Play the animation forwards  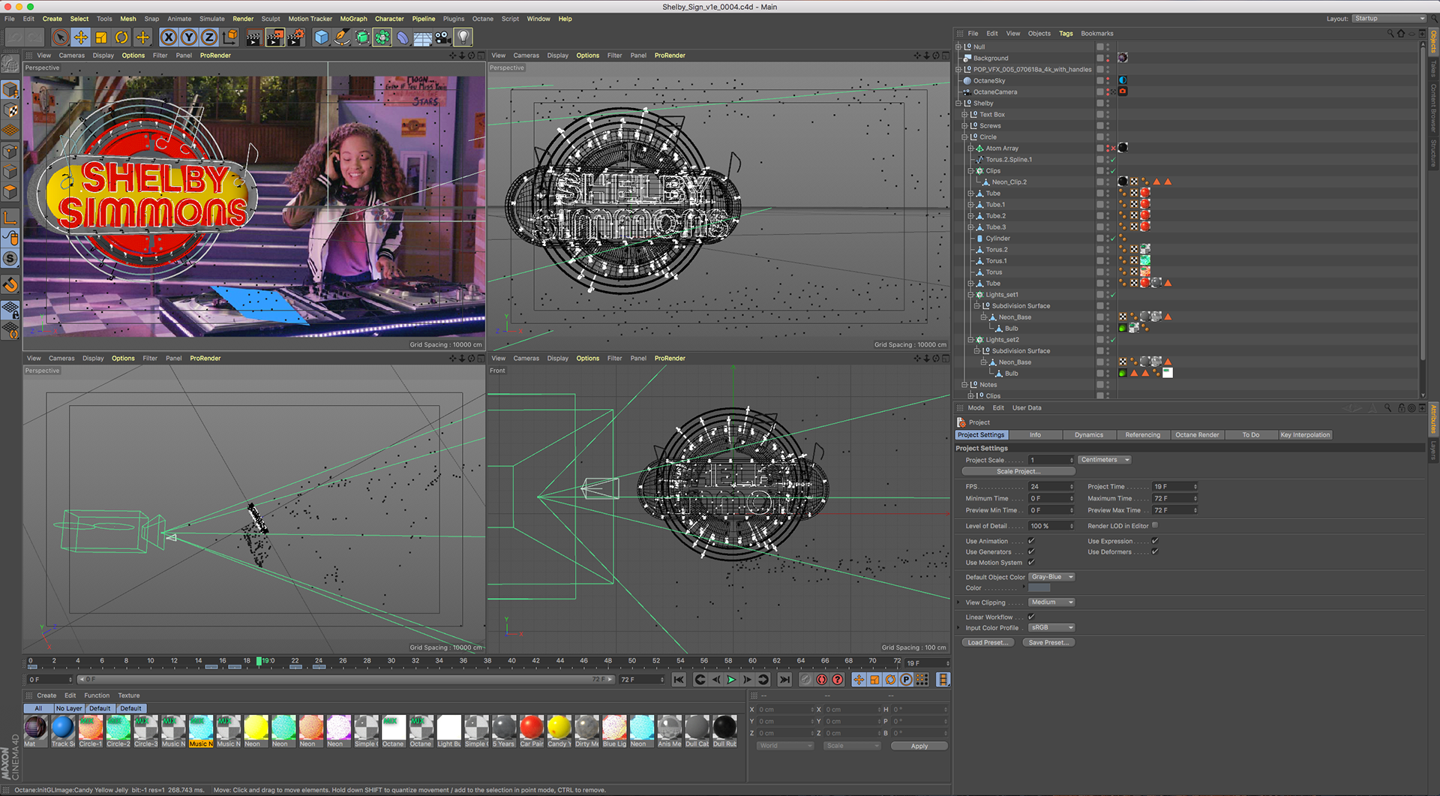pyautogui.click(x=731, y=680)
